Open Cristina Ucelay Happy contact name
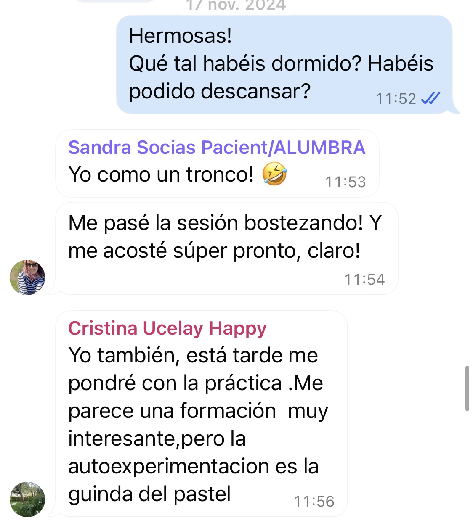Viewport: 473px width, 531px height. 167,328
